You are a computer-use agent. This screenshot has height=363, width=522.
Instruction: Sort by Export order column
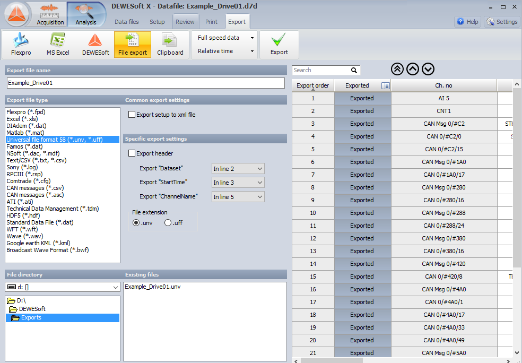[312, 85]
